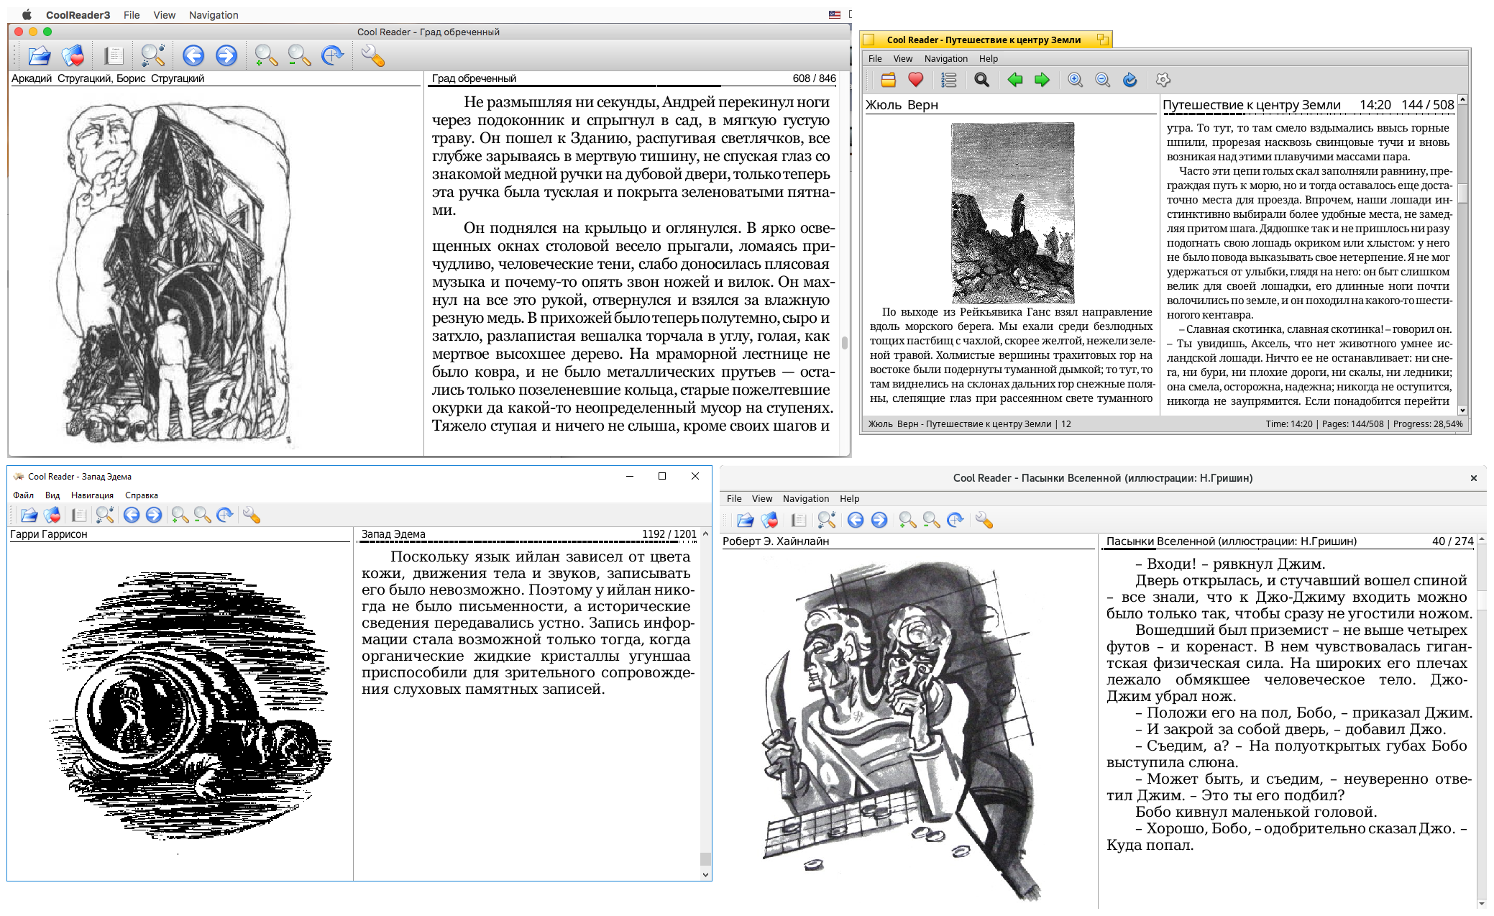
Task: Zoom out icon in Путешествие к центру Земли window
Action: [1103, 80]
